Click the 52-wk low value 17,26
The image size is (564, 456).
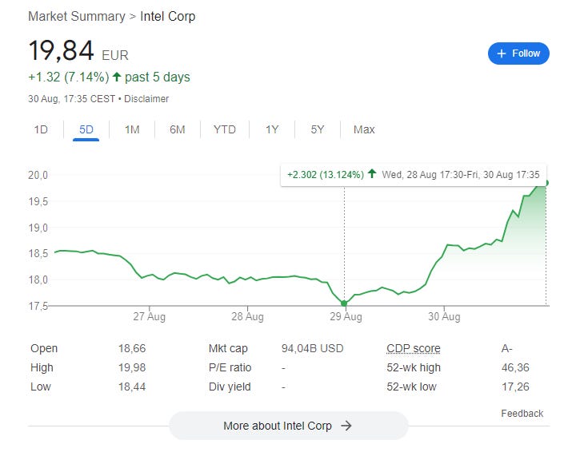tap(515, 387)
